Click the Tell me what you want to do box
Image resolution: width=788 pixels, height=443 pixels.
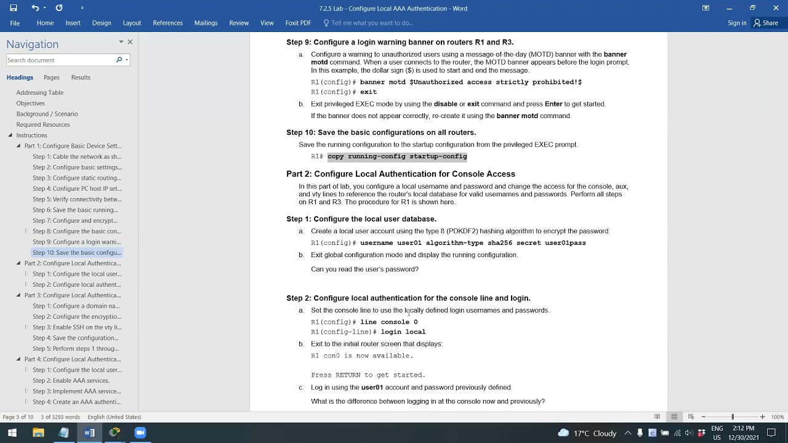point(368,23)
